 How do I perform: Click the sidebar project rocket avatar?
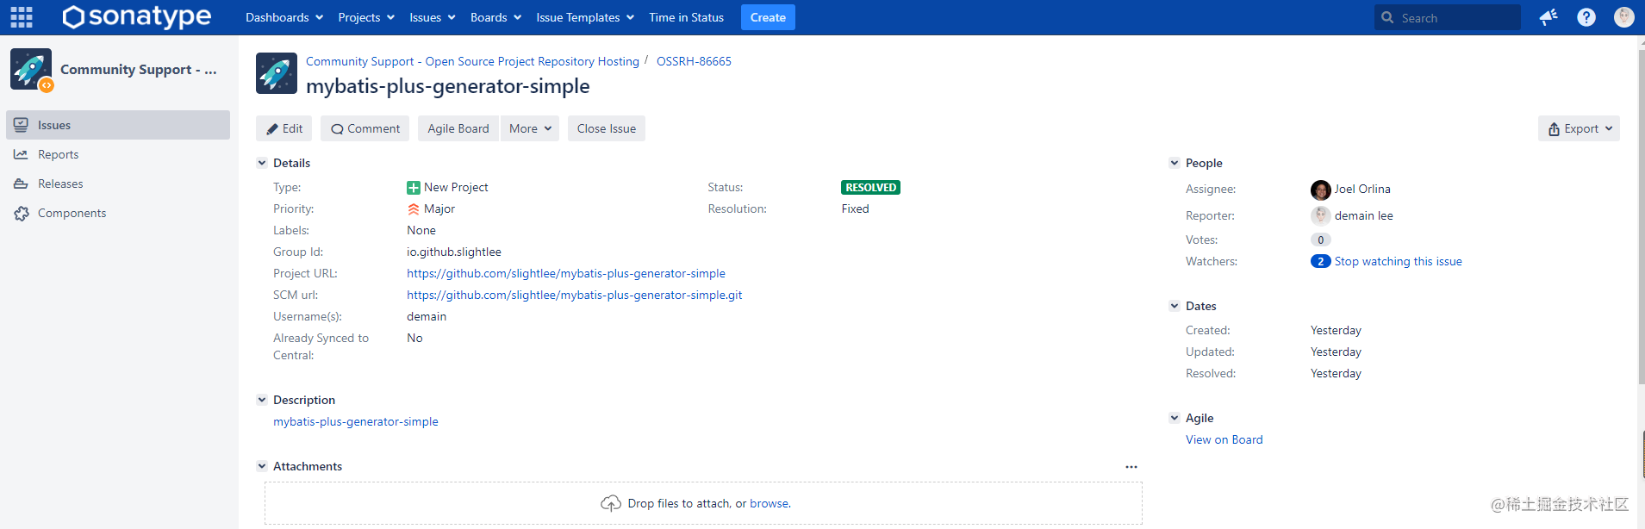tap(31, 69)
